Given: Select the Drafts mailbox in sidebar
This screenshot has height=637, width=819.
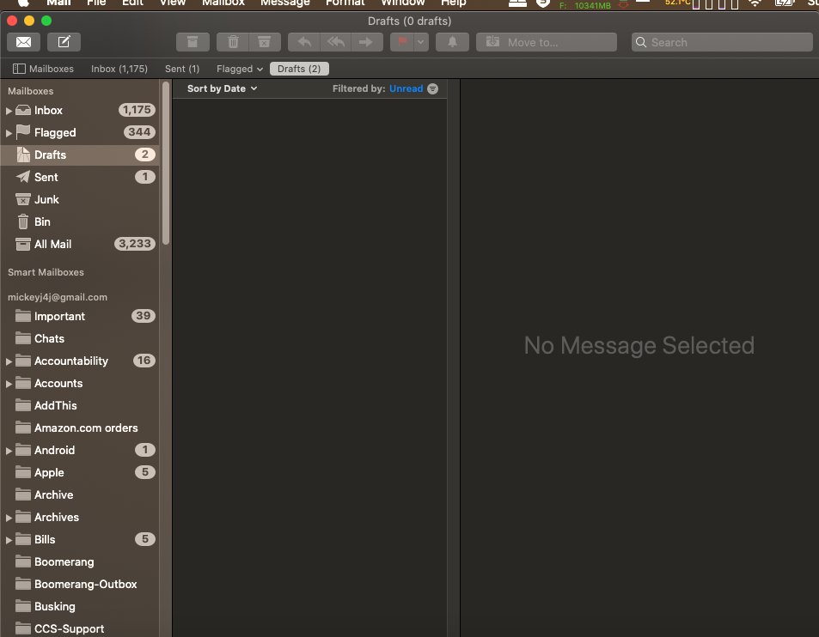Looking at the screenshot, I should [x=80, y=155].
